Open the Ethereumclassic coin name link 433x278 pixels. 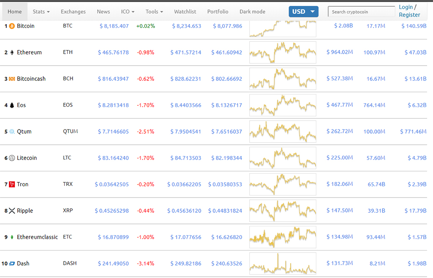pos(37,237)
